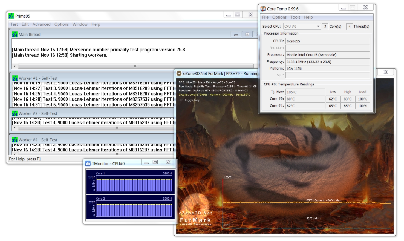Click Core #1 temperature 82°C field
This screenshot has height=241, width=404.
click(305, 106)
